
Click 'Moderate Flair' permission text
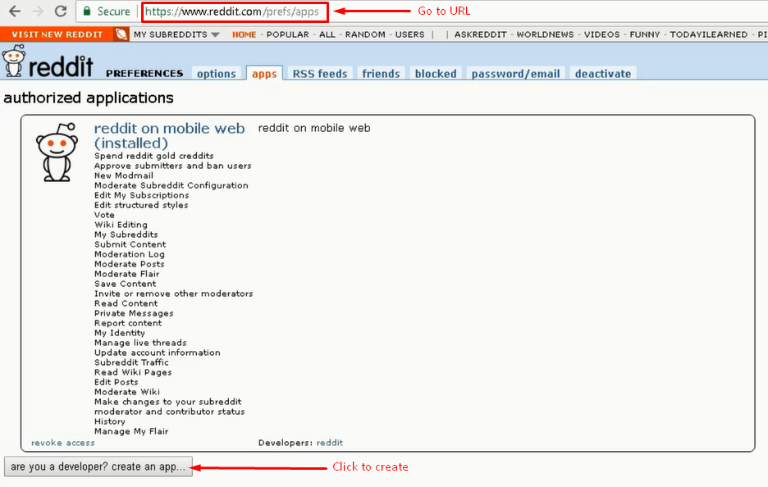[127, 274]
